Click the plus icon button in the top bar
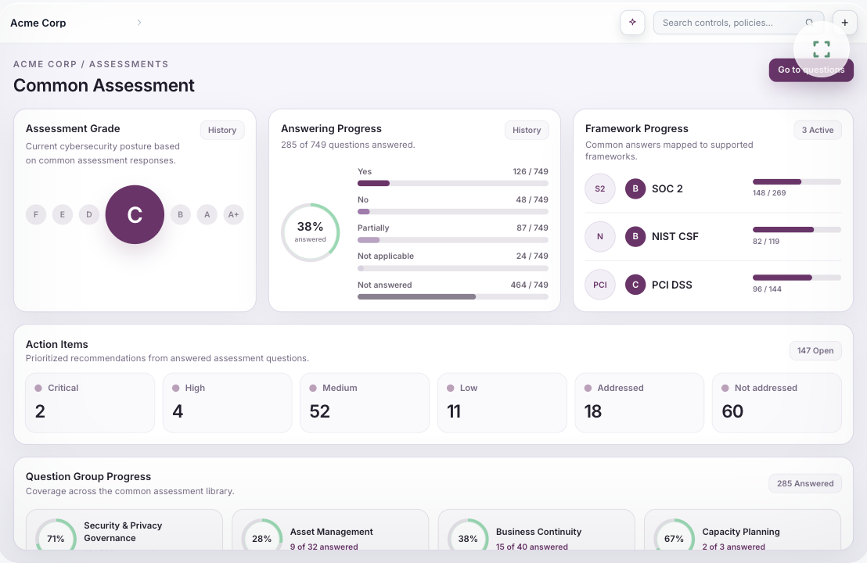The width and height of the screenshot is (867, 563). click(x=845, y=23)
